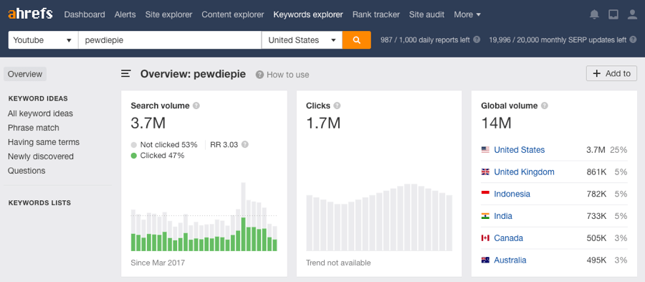Open the user account profile icon
Screen dimensions: 645x282
pyautogui.click(x=632, y=14)
